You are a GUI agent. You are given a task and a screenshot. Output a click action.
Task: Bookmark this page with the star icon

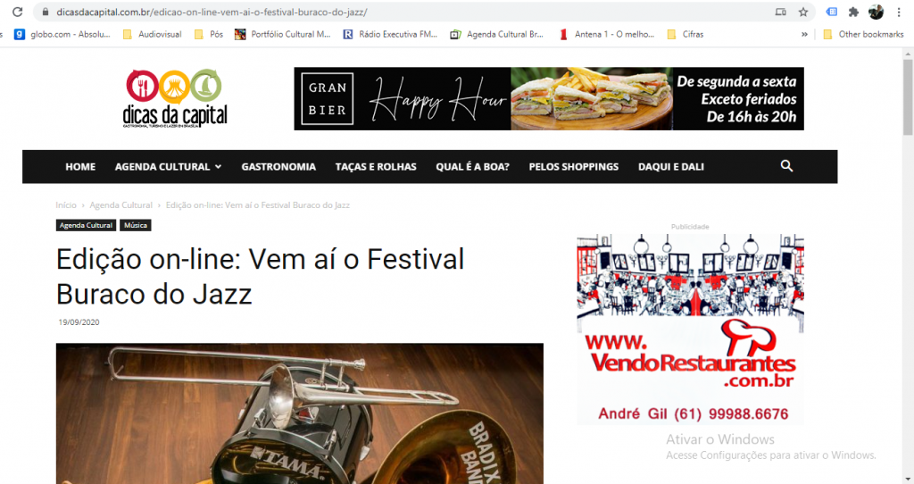803,12
